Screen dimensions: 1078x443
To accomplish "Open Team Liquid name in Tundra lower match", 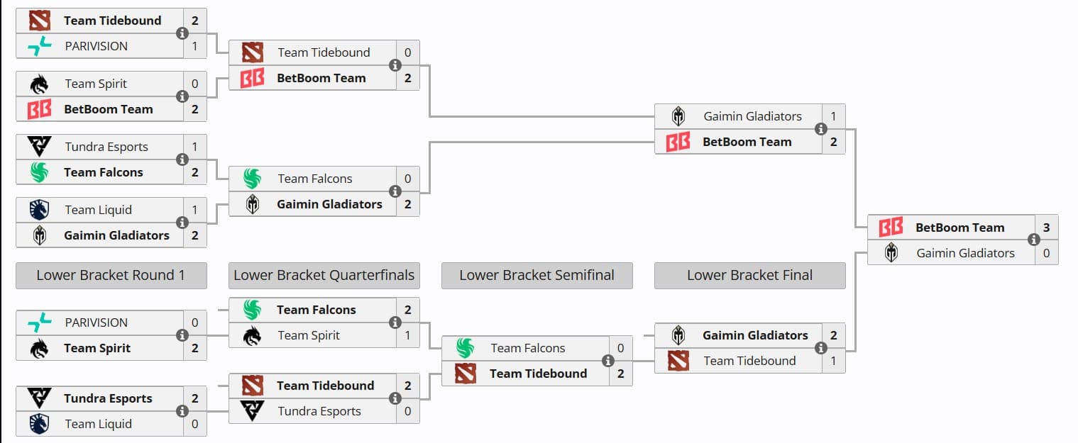I will 99,424.
